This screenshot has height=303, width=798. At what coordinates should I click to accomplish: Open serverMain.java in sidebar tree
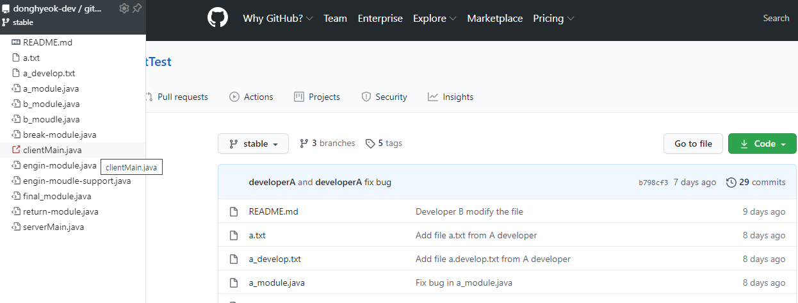point(53,227)
